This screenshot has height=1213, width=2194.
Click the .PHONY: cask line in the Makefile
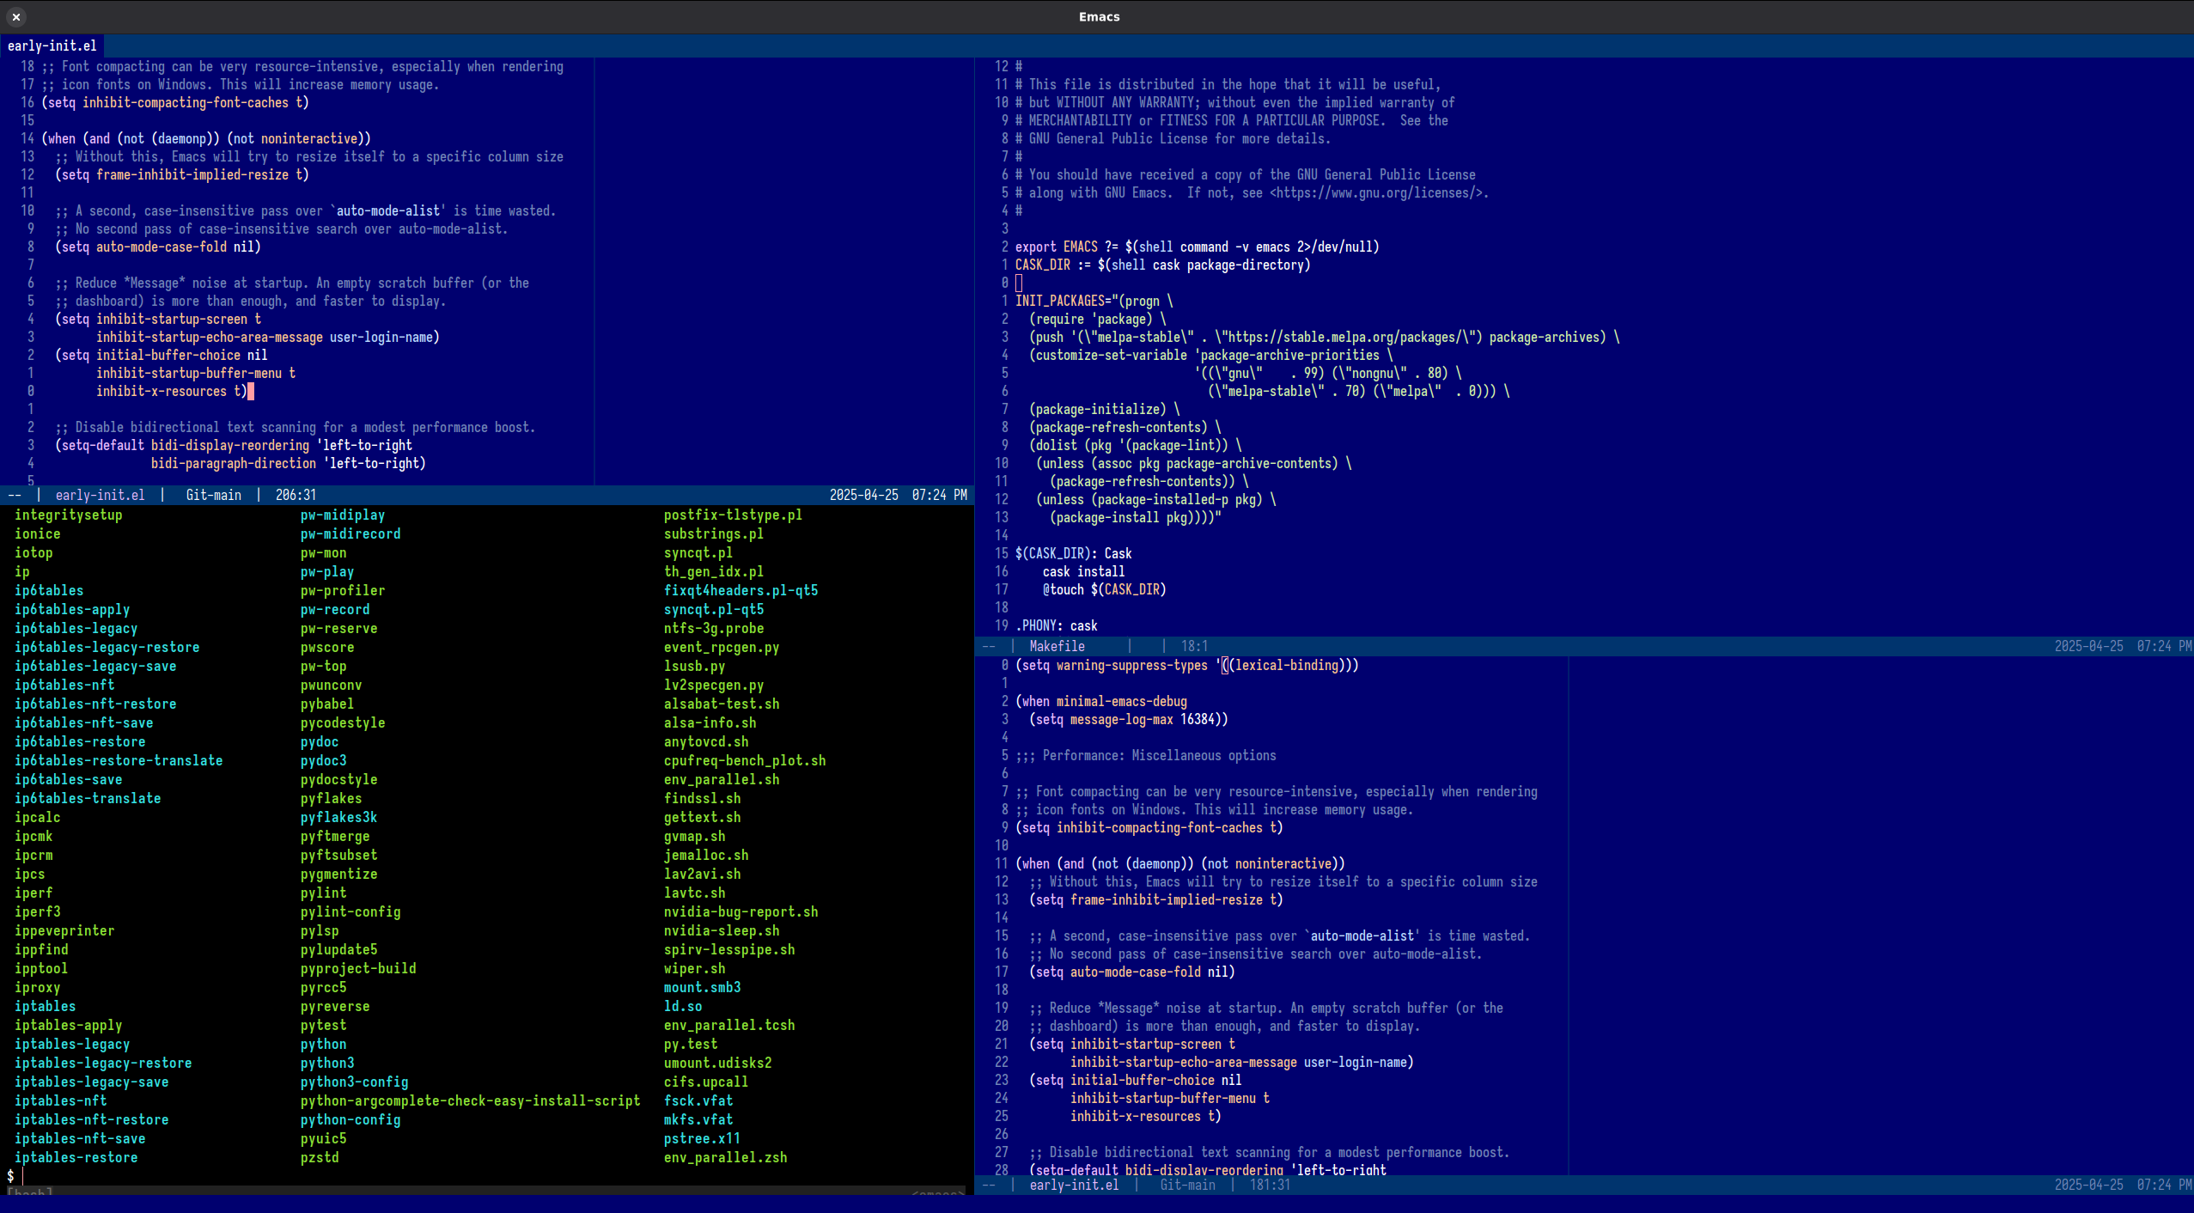1056,625
